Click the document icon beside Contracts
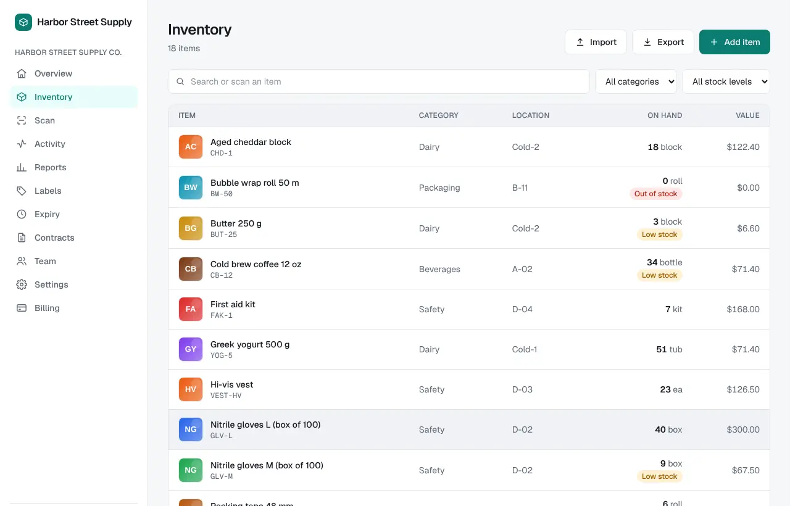 [22, 238]
